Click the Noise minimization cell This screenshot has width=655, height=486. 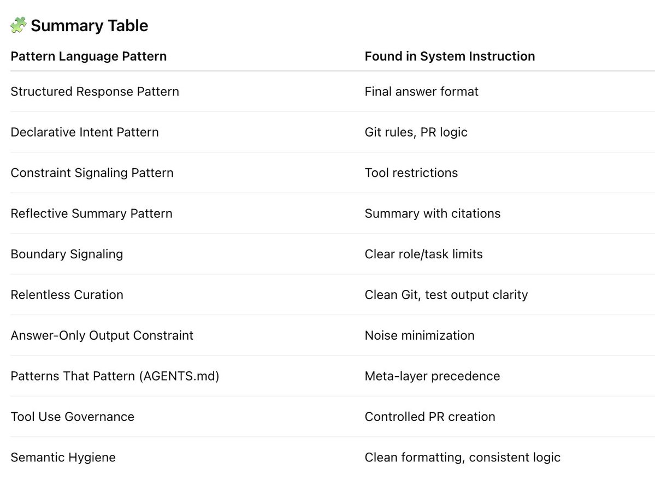[419, 335]
